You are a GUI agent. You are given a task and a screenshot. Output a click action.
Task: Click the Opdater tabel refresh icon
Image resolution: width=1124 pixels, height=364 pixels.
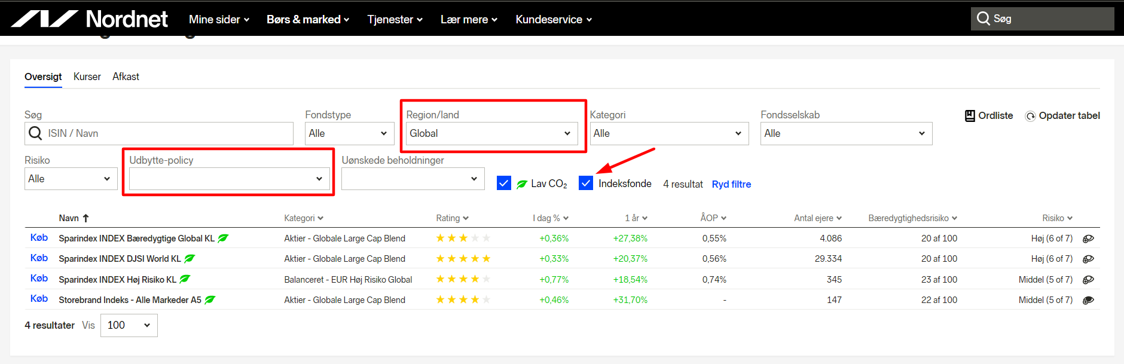tap(1030, 116)
